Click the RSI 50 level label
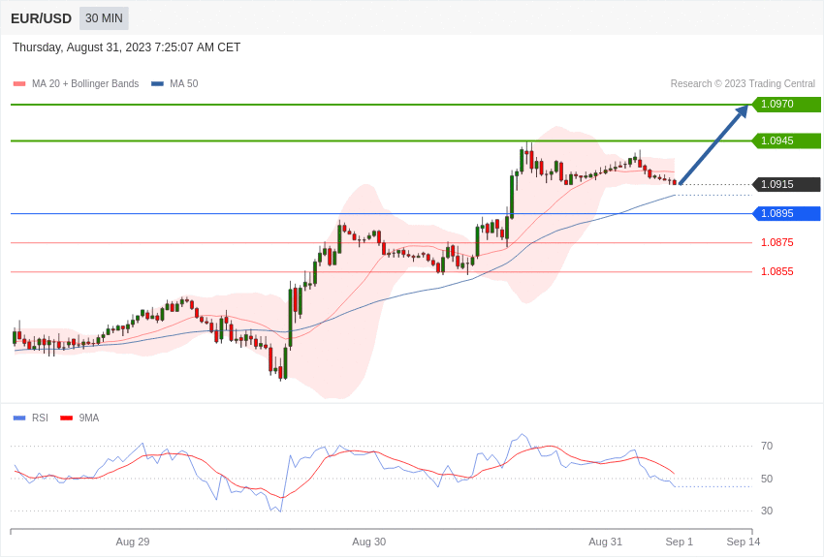This screenshot has width=824, height=558. coord(767,479)
